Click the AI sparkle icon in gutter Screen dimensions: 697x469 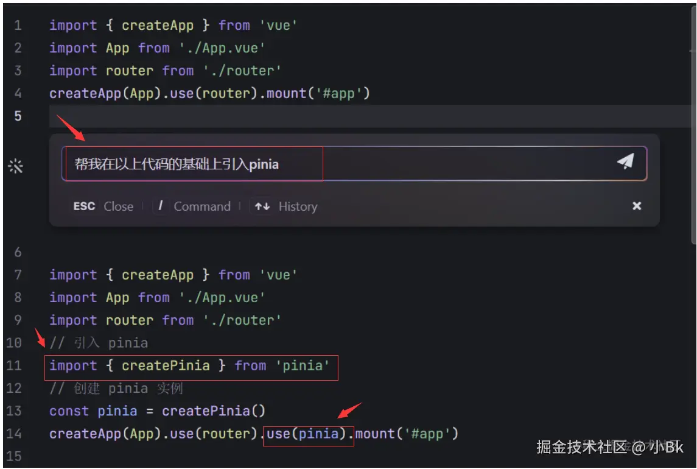point(15,166)
